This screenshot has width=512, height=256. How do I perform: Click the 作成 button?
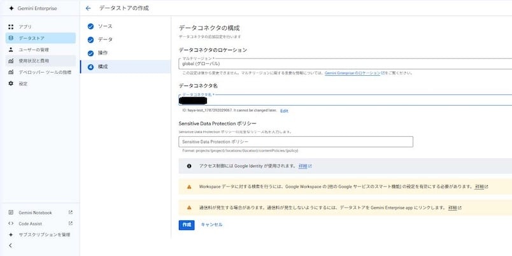pos(187,225)
